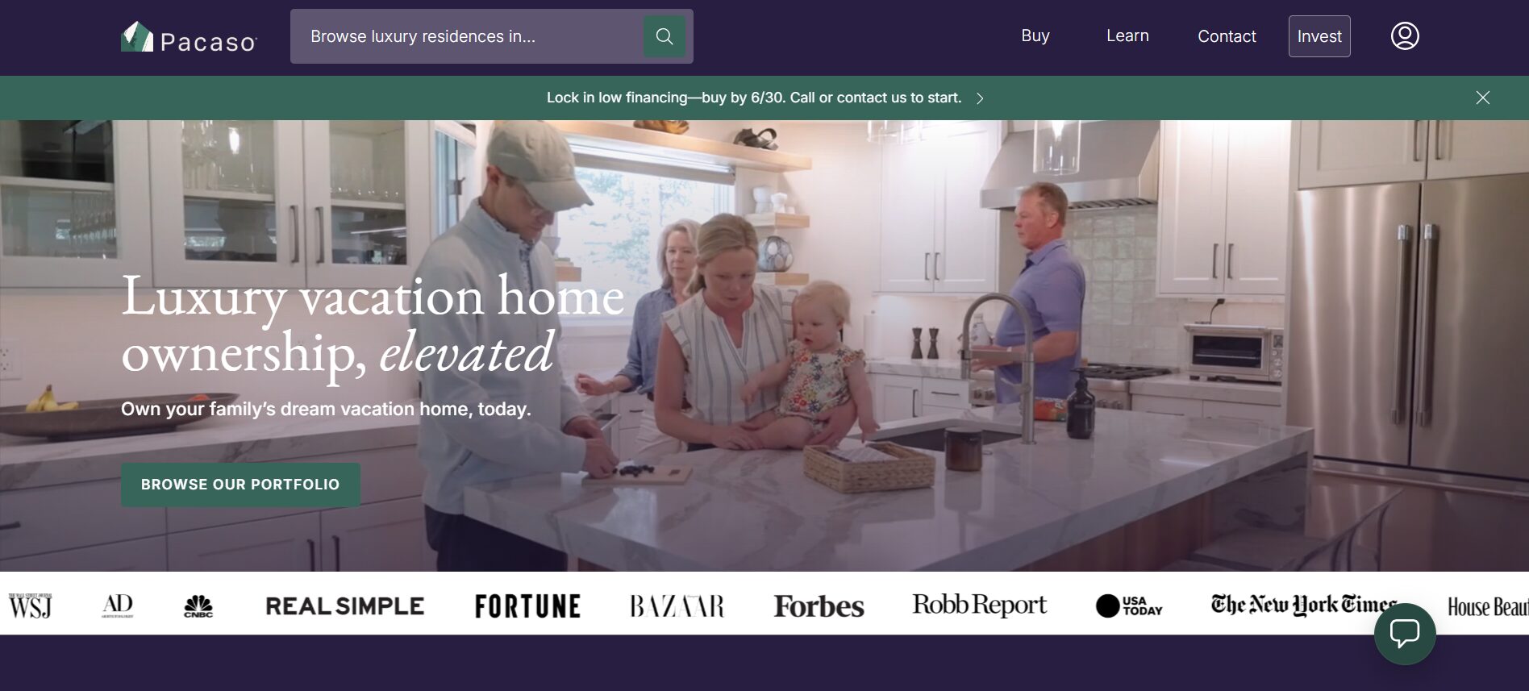The image size is (1529, 691).
Task: Click the WSJ logo
Action: point(31,606)
